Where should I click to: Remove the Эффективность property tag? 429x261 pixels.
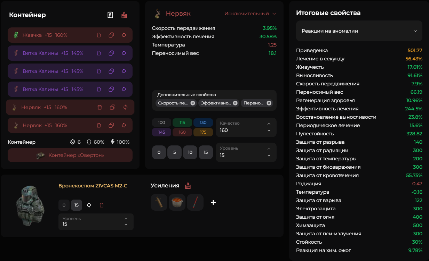click(x=235, y=103)
